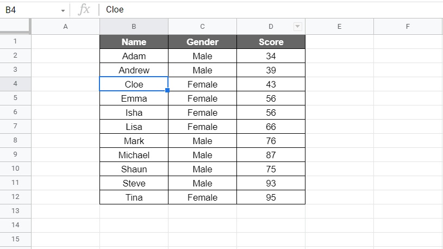The image size is (443, 249).
Task: Select row 14 header
Action: [x=15, y=225]
